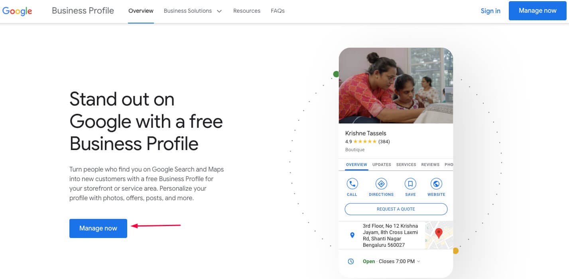Click the boutique photo in phone preview
The height and width of the screenshot is (279, 569).
point(396,86)
